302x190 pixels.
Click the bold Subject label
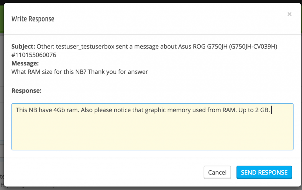23,47
